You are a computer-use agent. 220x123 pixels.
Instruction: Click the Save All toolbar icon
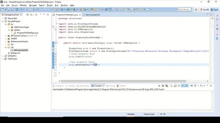13,10
